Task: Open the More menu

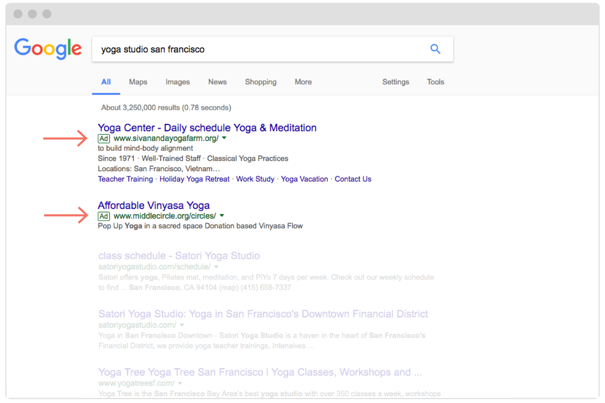Action: point(303,82)
